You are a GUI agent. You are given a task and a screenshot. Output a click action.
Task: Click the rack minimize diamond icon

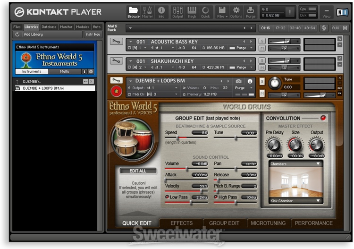point(324,28)
